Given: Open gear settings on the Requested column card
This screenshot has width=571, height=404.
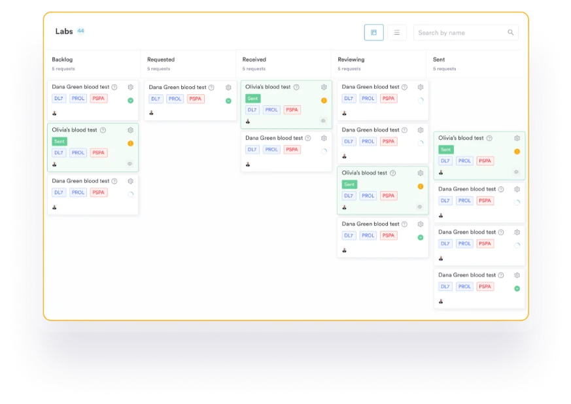Looking at the screenshot, I should pos(228,88).
